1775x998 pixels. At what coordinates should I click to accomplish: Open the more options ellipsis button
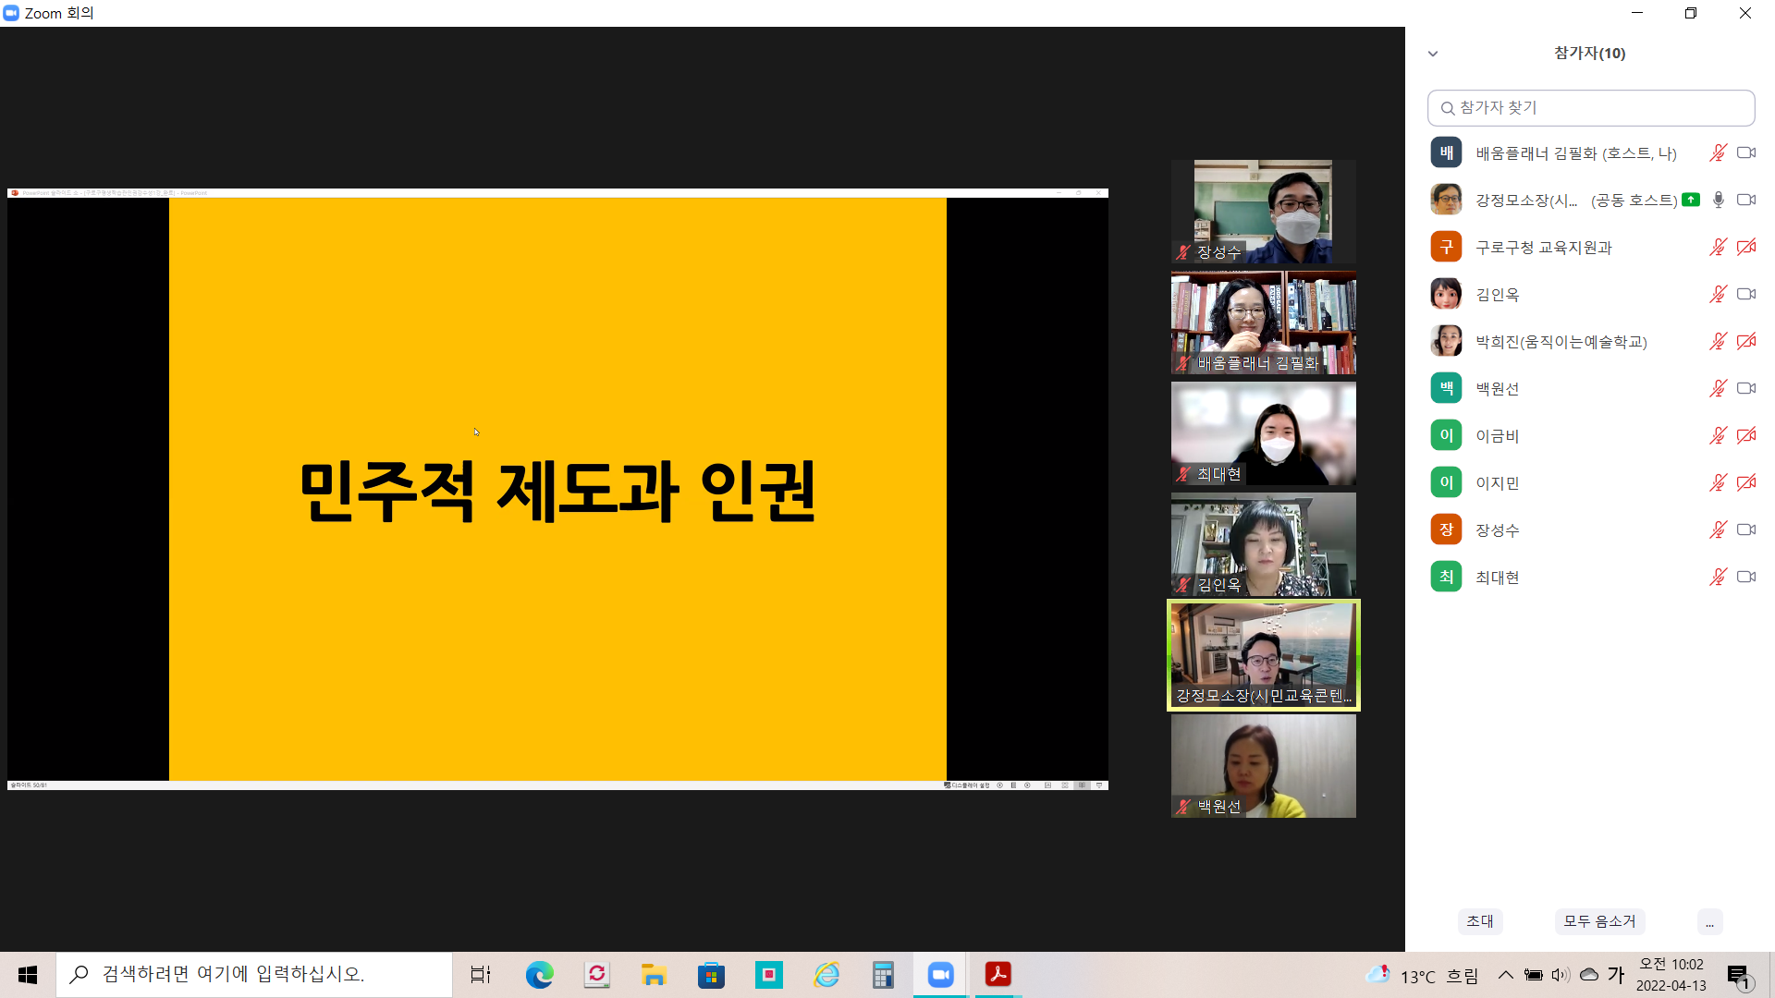coord(1709,922)
